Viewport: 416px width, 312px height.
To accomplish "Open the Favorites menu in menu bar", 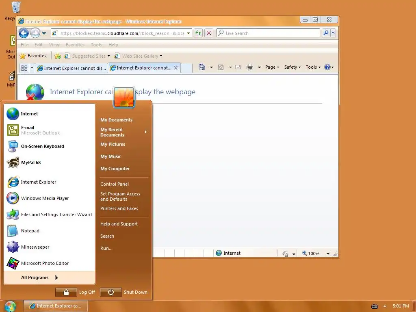I will (75, 45).
